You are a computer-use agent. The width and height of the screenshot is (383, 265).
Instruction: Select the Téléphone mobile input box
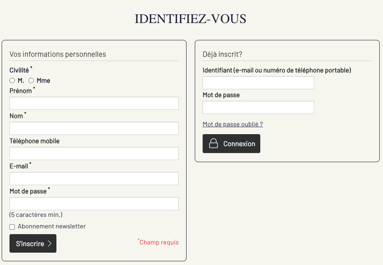click(94, 153)
